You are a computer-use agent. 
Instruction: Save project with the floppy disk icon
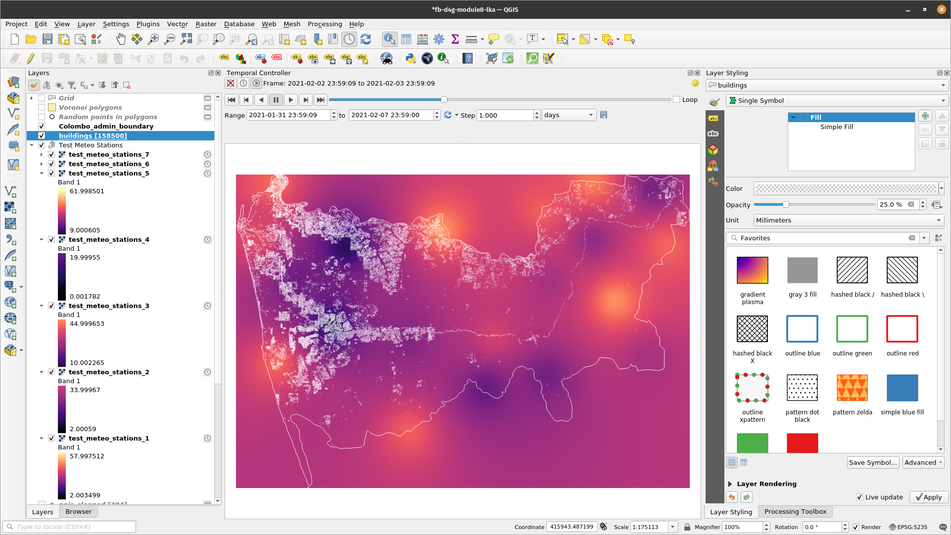tap(48, 40)
